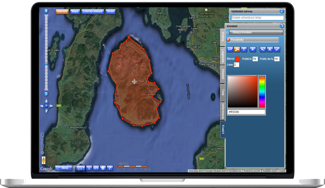Click the Millport map label
This screenshot has height=188, width=325.
click(x=182, y=30)
